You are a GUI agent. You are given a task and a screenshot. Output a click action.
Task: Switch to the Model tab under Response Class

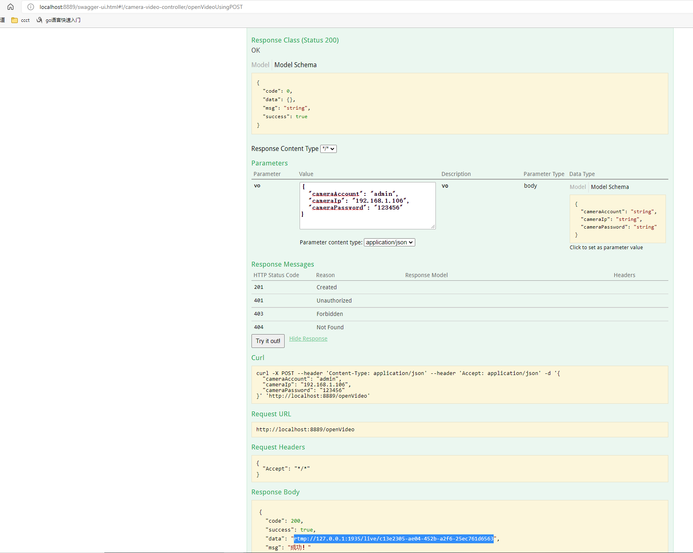point(260,65)
